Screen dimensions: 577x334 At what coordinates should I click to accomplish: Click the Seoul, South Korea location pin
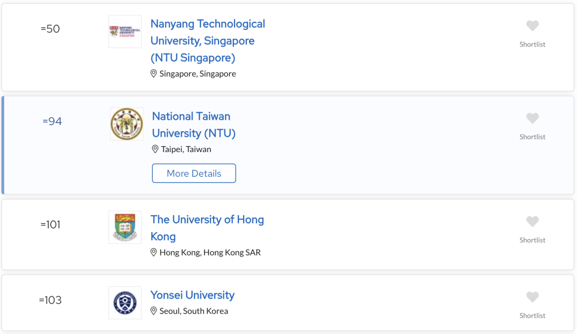[x=154, y=311]
